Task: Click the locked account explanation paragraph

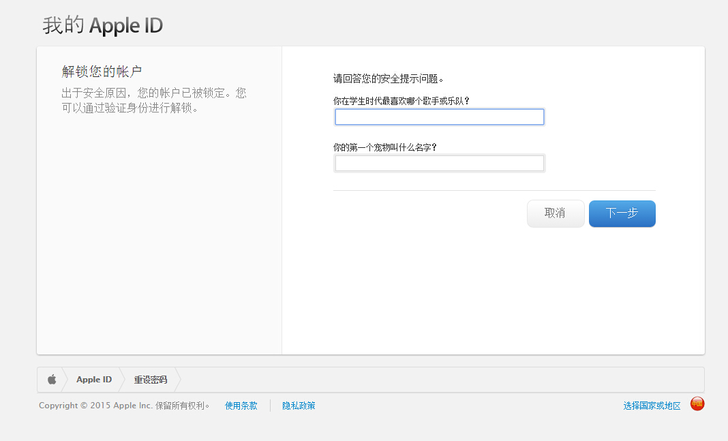Action: click(153, 100)
